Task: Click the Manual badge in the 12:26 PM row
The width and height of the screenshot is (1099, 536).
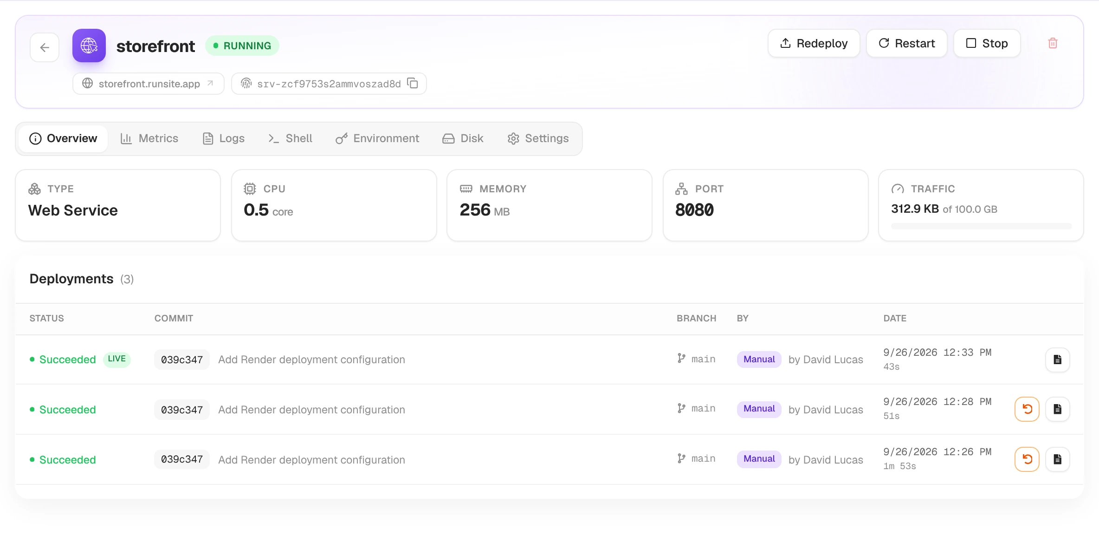Action: [x=759, y=459]
